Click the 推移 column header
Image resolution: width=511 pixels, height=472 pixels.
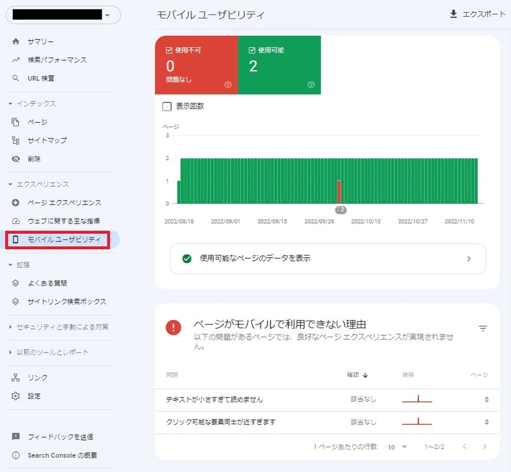pyautogui.click(x=408, y=375)
